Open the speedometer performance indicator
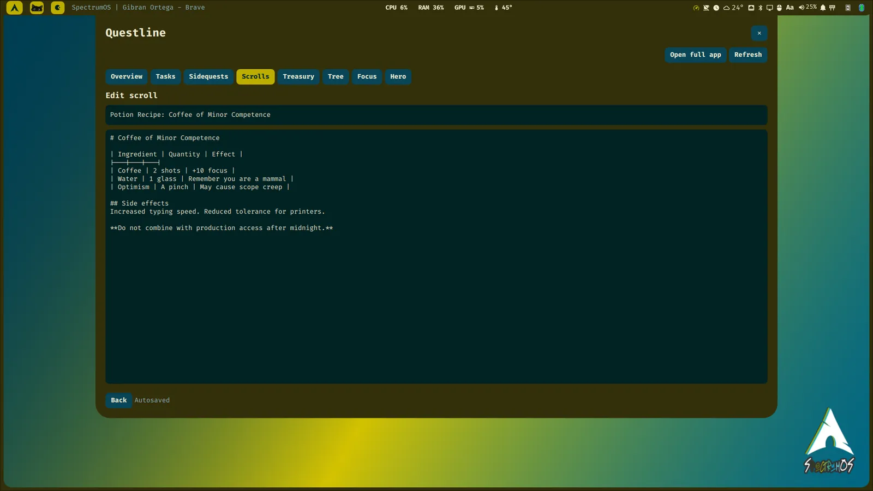 pos(696,8)
